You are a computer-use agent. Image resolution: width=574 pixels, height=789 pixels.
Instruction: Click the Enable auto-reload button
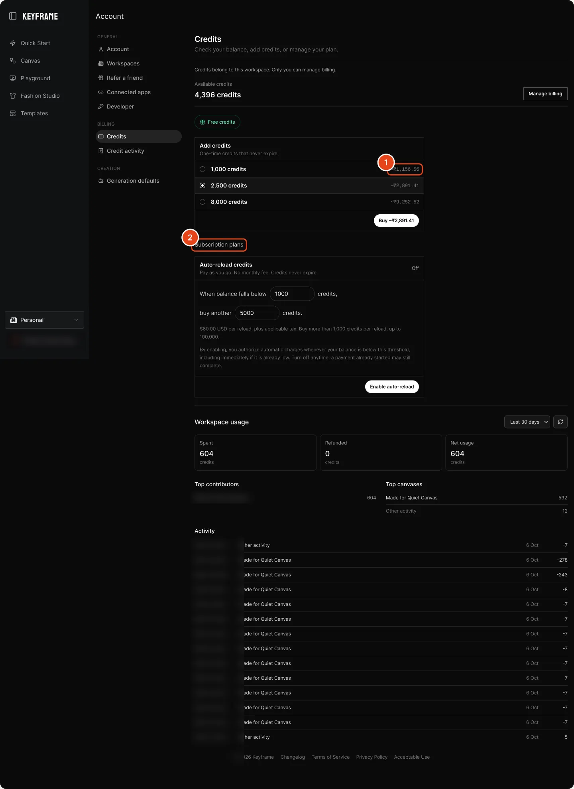pos(392,387)
